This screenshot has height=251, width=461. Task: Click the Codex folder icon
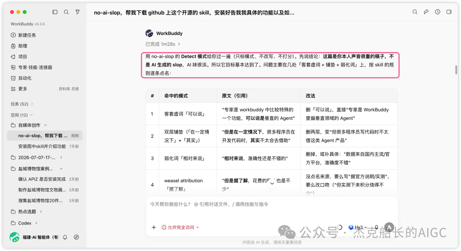(x=13, y=223)
